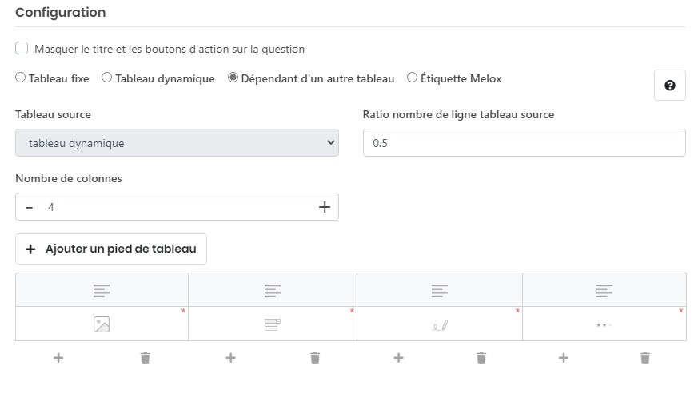Click 'Ajouter un pied de tableau' button
Image resolution: width=694 pixels, height=406 pixels.
click(x=111, y=249)
